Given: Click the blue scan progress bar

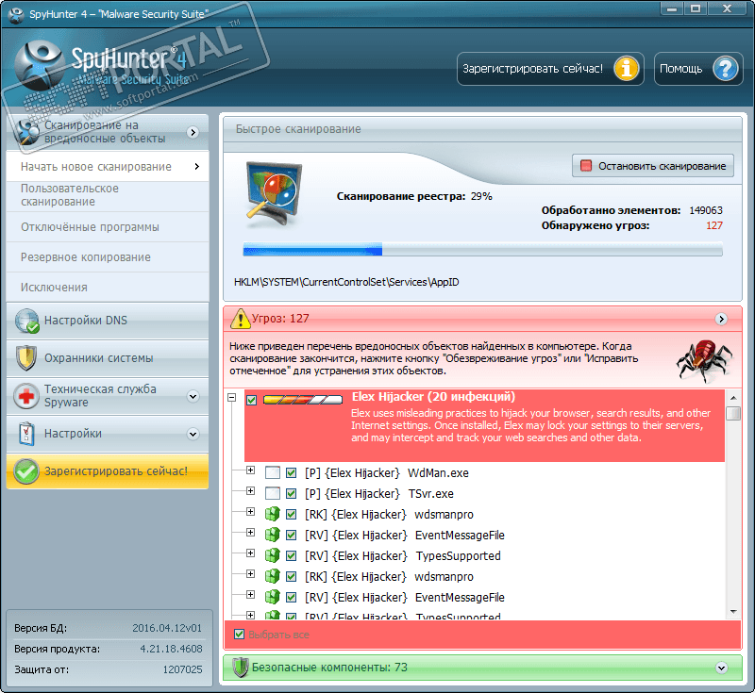Looking at the screenshot, I should pos(482,249).
